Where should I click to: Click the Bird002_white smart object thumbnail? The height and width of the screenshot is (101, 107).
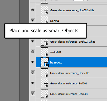[x=45, y=42]
